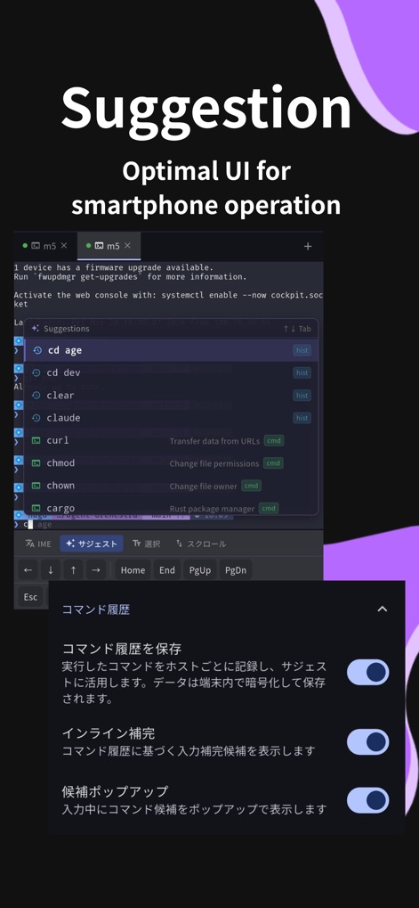Toggle インライン補完 switch

click(368, 741)
